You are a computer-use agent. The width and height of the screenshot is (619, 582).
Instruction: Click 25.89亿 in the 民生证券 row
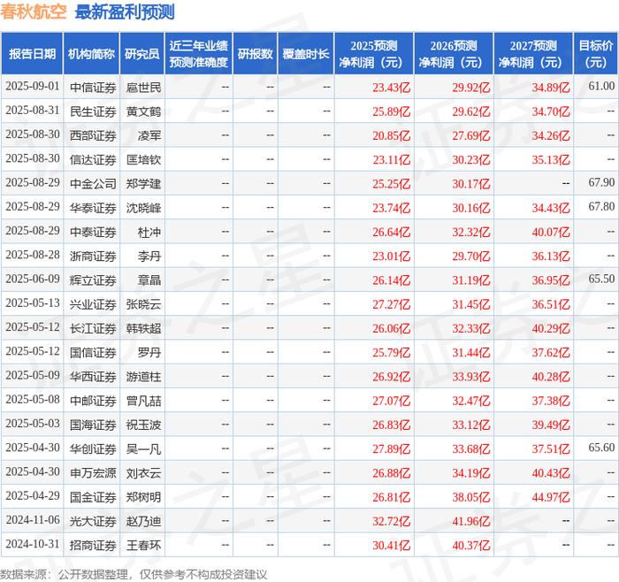point(391,111)
